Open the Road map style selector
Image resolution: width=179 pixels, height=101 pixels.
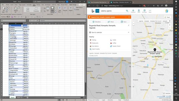point(167,17)
